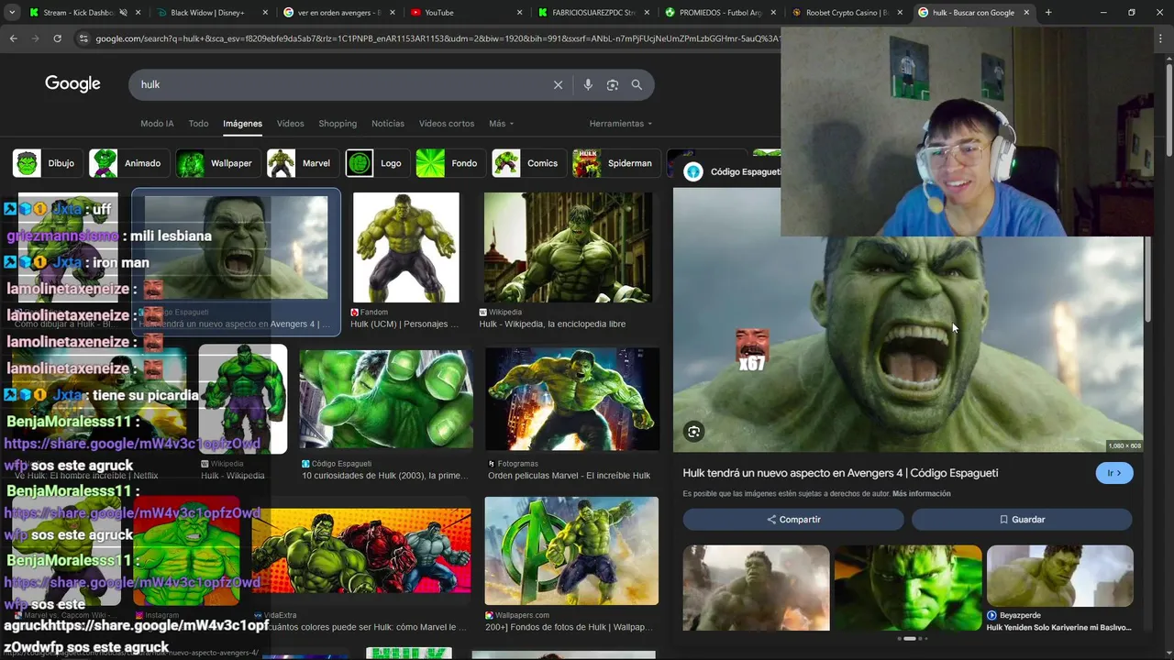1174x660 pixels.
Task: Switch to Shopping tab
Action: (x=338, y=124)
